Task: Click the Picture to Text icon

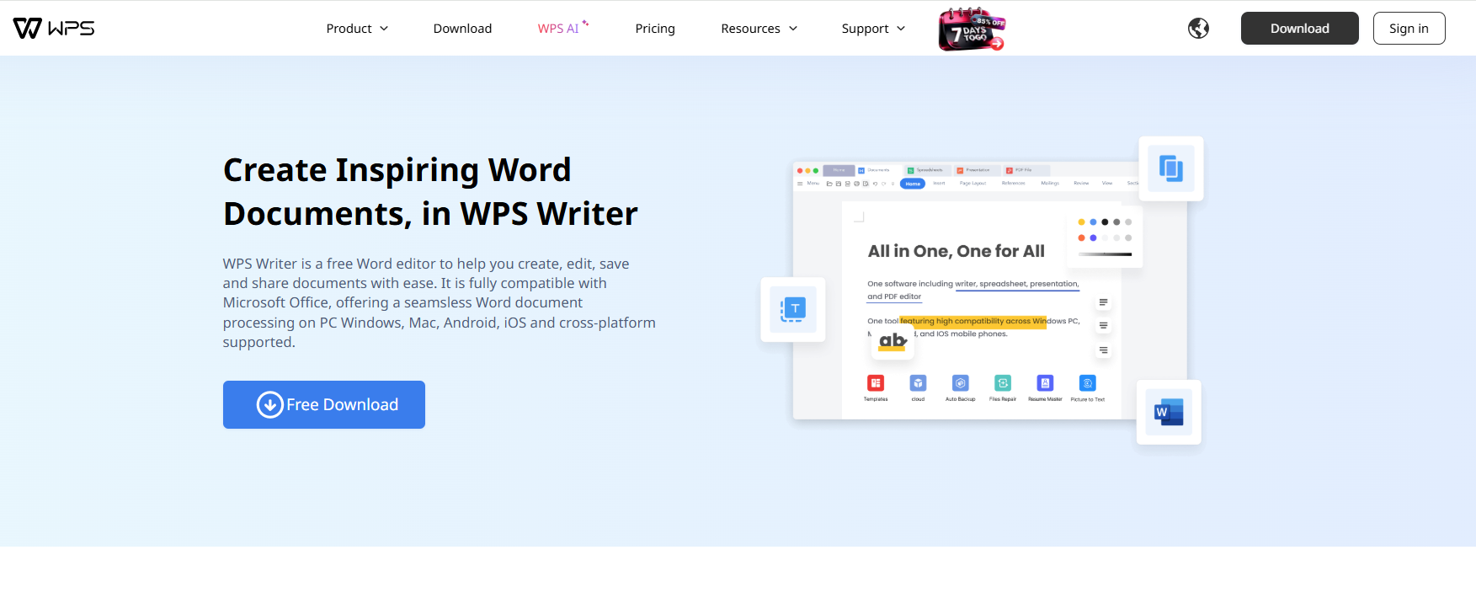Action: pos(1088,383)
